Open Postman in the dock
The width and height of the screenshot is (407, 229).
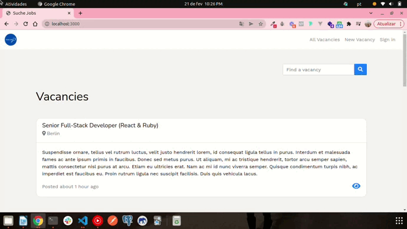(x=113, y=221)
